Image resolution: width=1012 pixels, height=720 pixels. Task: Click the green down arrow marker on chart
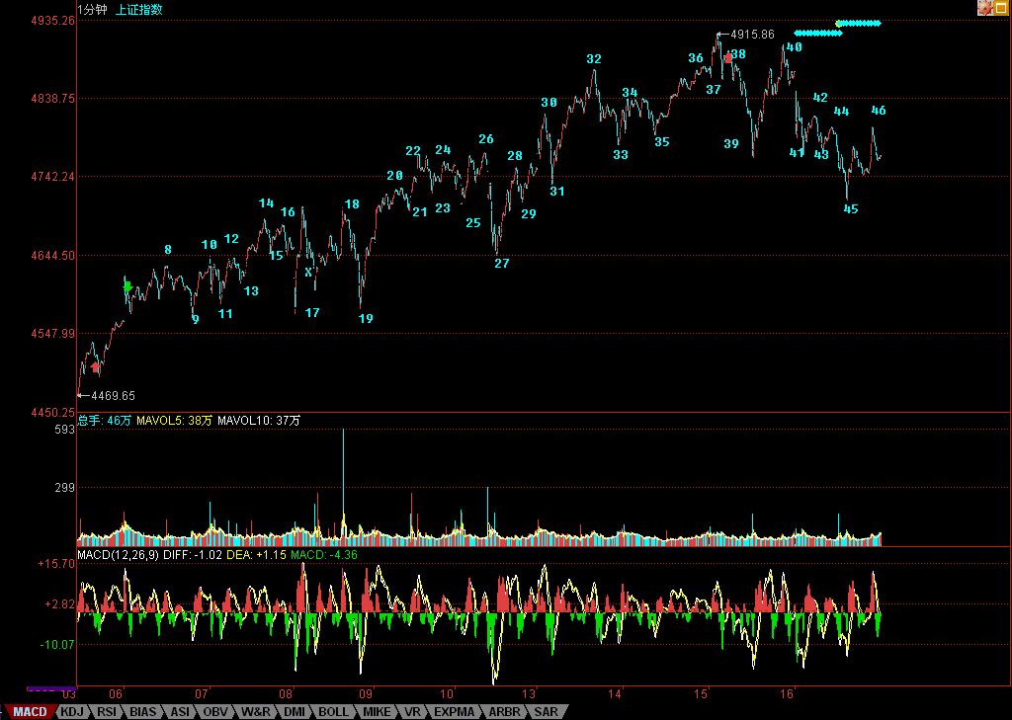tap(127, 286)
